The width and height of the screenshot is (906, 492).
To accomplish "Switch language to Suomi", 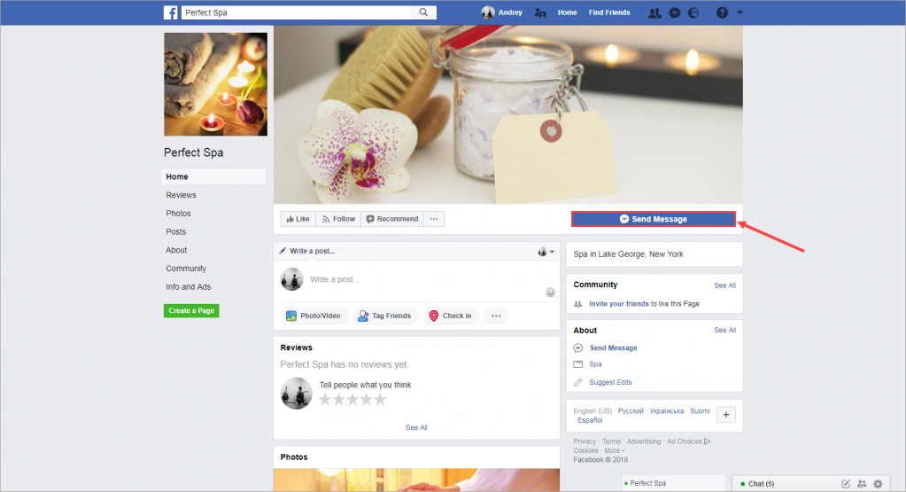I will [x=700, y=411].
